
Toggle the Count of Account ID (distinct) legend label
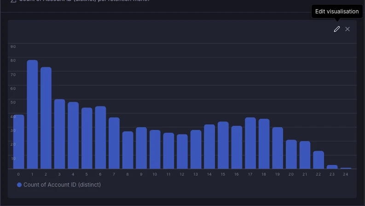[62, 185]
